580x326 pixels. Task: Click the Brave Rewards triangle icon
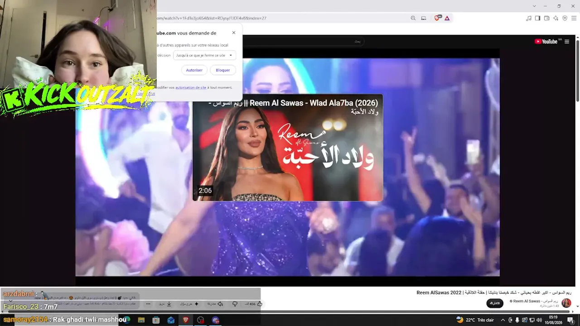pyautogui.click(x=447, y=18)
